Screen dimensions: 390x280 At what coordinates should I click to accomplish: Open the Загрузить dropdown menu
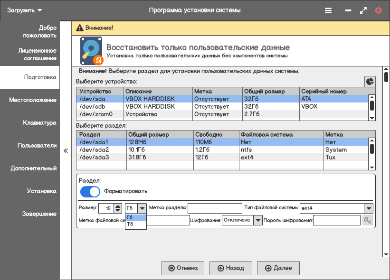click(24, 10)
